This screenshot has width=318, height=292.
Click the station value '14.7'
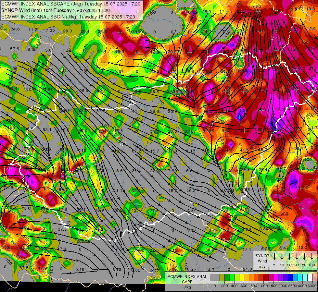coord(210,270)
